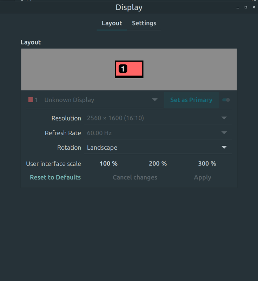Close the Display window

254,7
